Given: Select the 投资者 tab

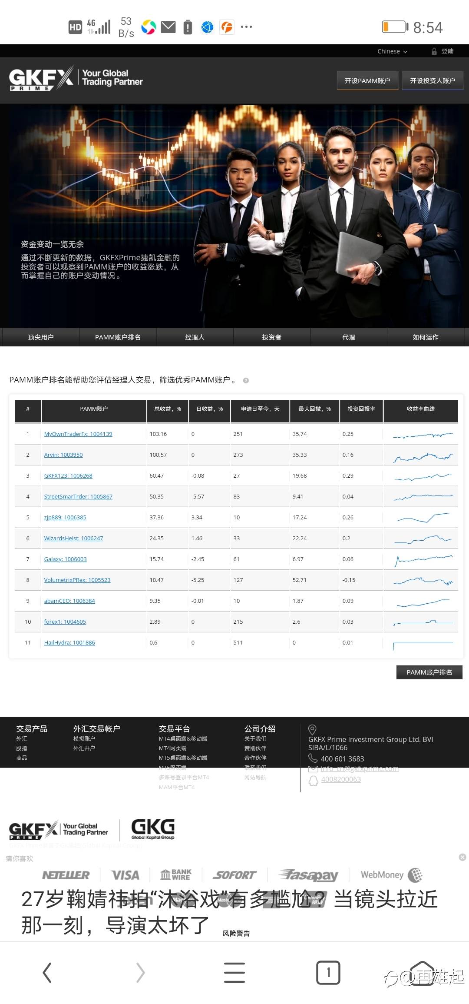Looking at the screenshot, I should 271,337.
